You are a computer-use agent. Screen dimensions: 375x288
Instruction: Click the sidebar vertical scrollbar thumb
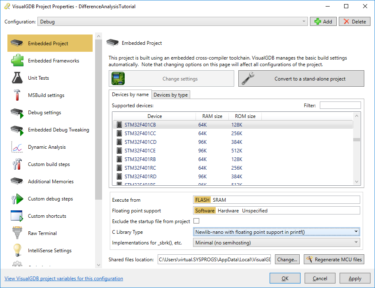coord(98,120)
